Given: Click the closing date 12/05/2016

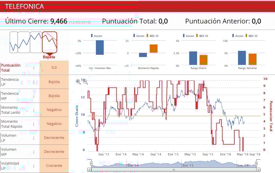Looking at the screenshot, I should (80, 22).
